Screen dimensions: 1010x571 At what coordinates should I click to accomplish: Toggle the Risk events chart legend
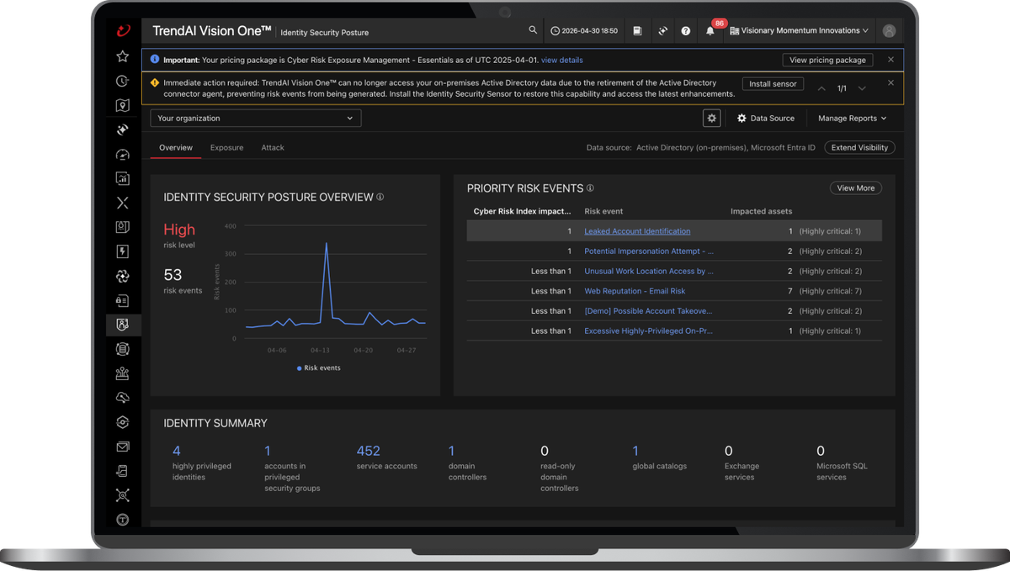318,368
